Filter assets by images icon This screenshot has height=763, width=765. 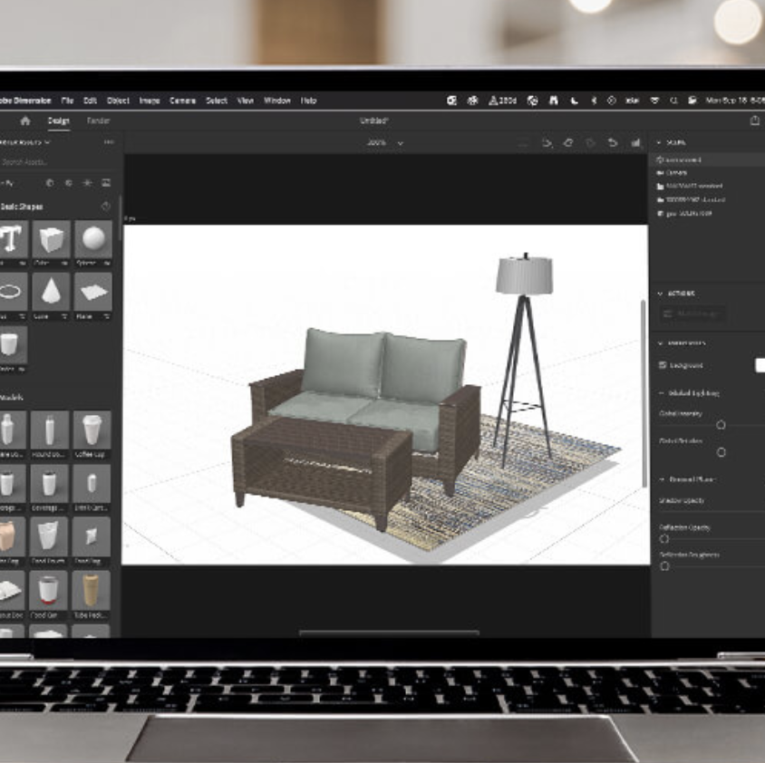pyautogui.click(x=106, y=183)
